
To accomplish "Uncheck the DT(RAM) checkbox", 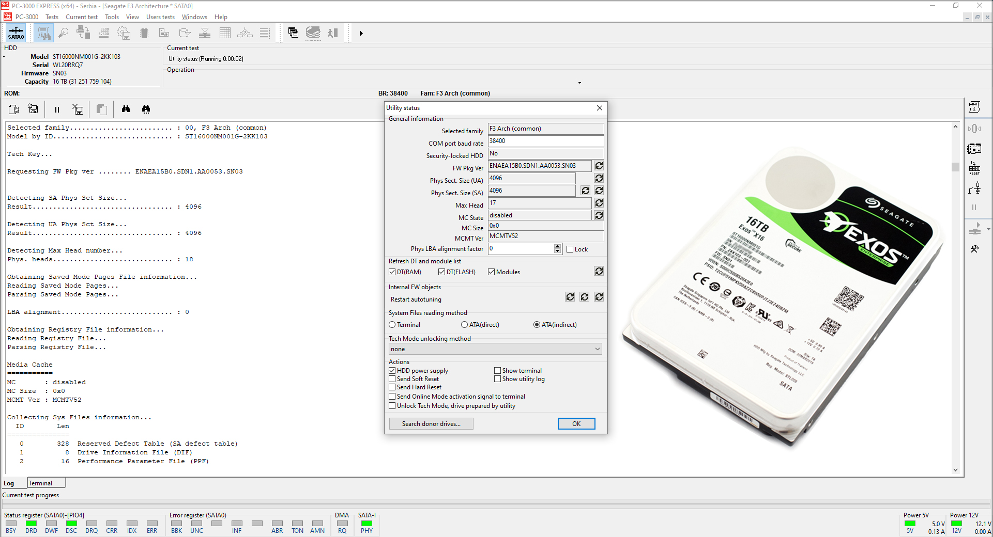I will [x=392, y=272].
